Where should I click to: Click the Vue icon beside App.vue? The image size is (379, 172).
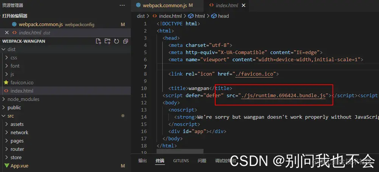click(6, 166)
